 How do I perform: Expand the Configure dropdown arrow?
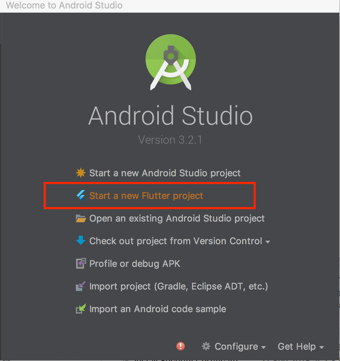pyautogui.click(x=263, y=347)
